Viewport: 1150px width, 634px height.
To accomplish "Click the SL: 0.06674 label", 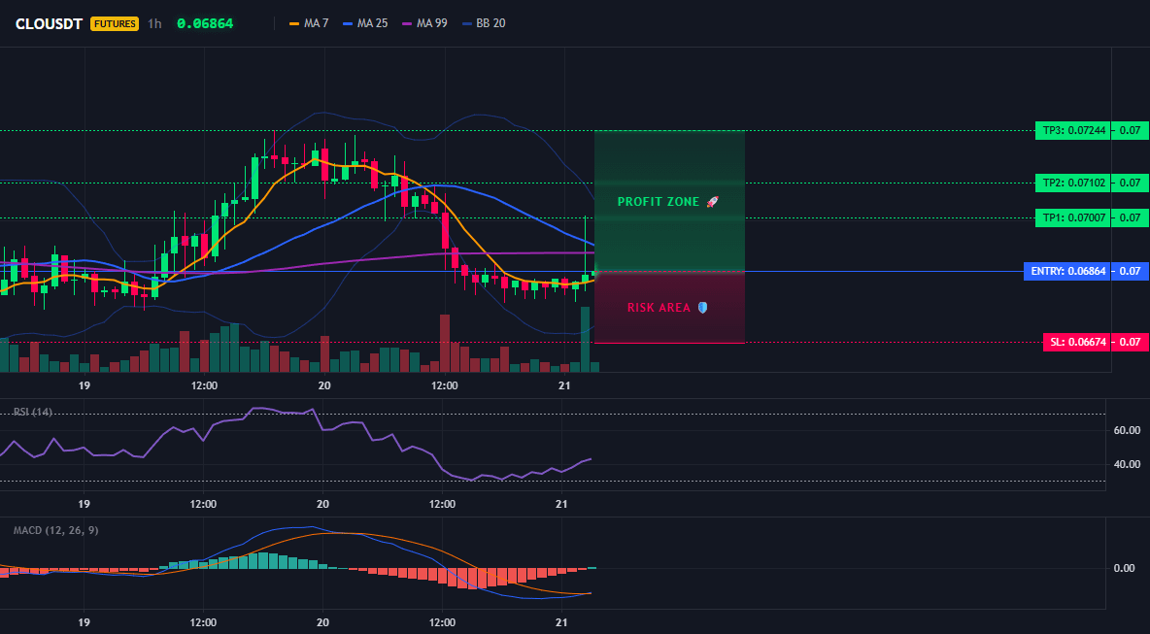I will (1075, 343).
